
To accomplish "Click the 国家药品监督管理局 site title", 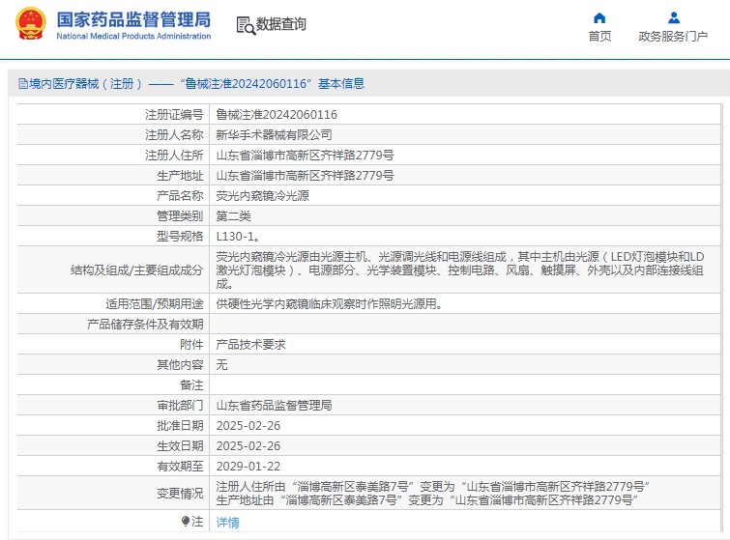I will [x=132, y=19].
